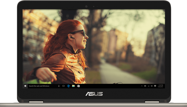The width and height of the screenshot is (187, 107).
Task: Click the ASUS logo below the screen
Action: 94,94
